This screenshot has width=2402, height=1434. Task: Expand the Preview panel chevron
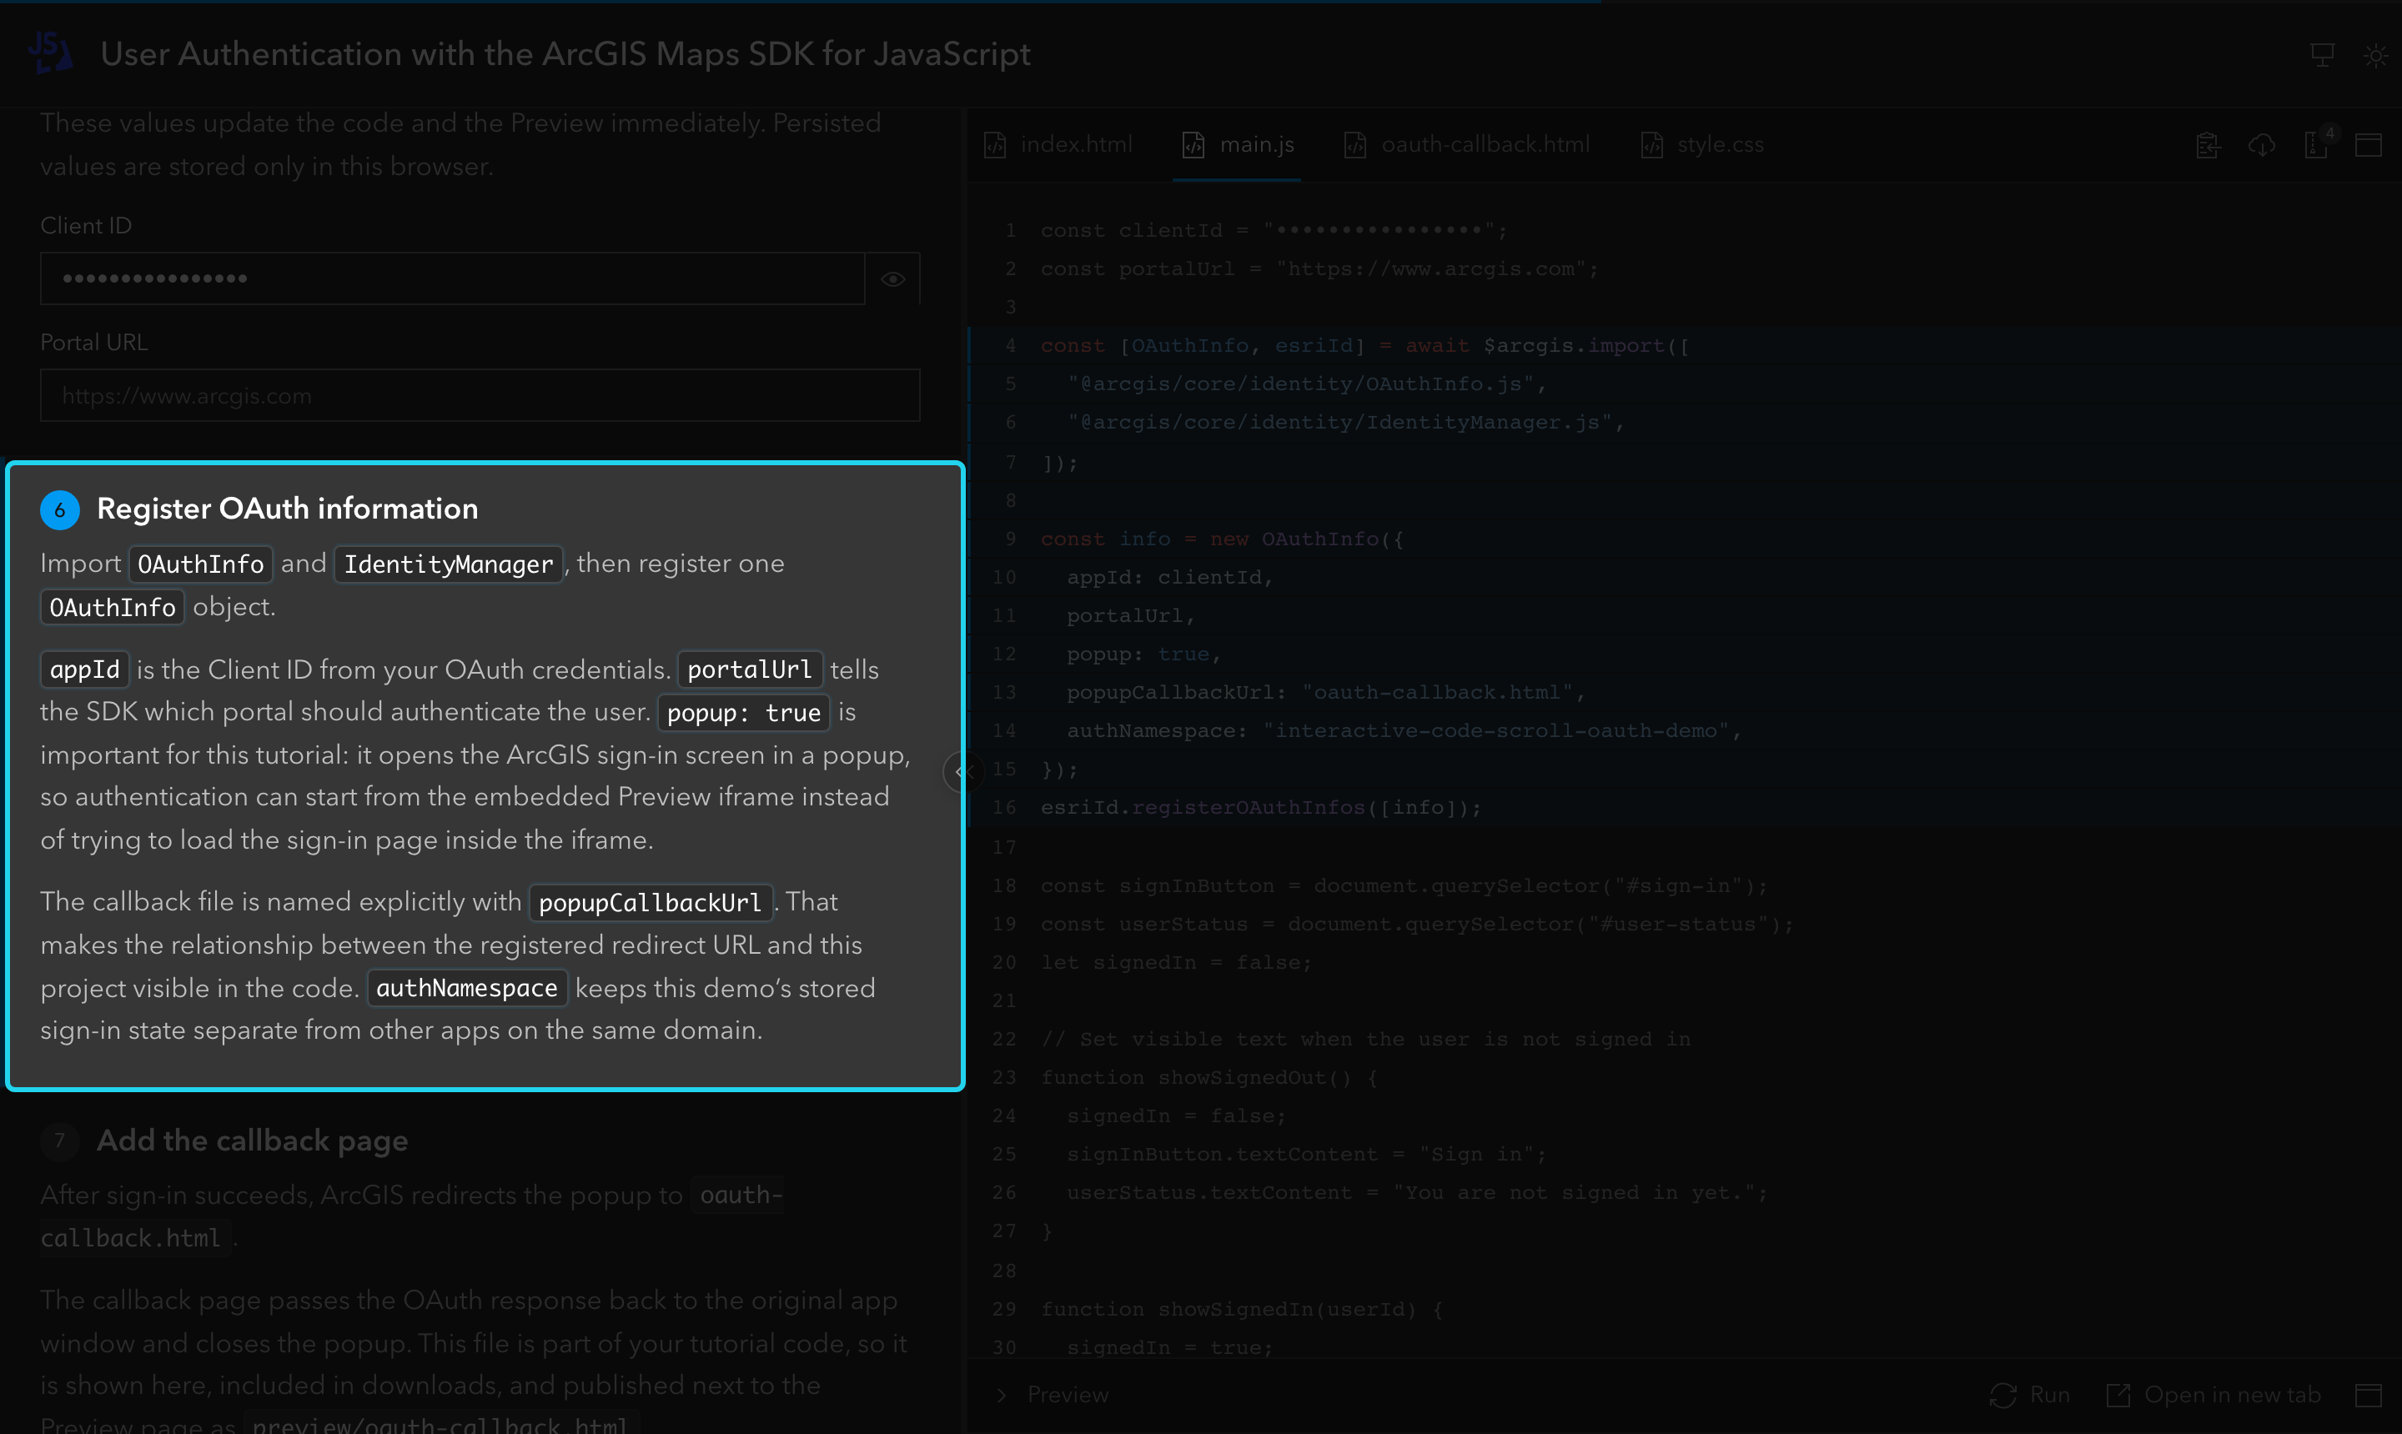click(x=1002, y=1394)
